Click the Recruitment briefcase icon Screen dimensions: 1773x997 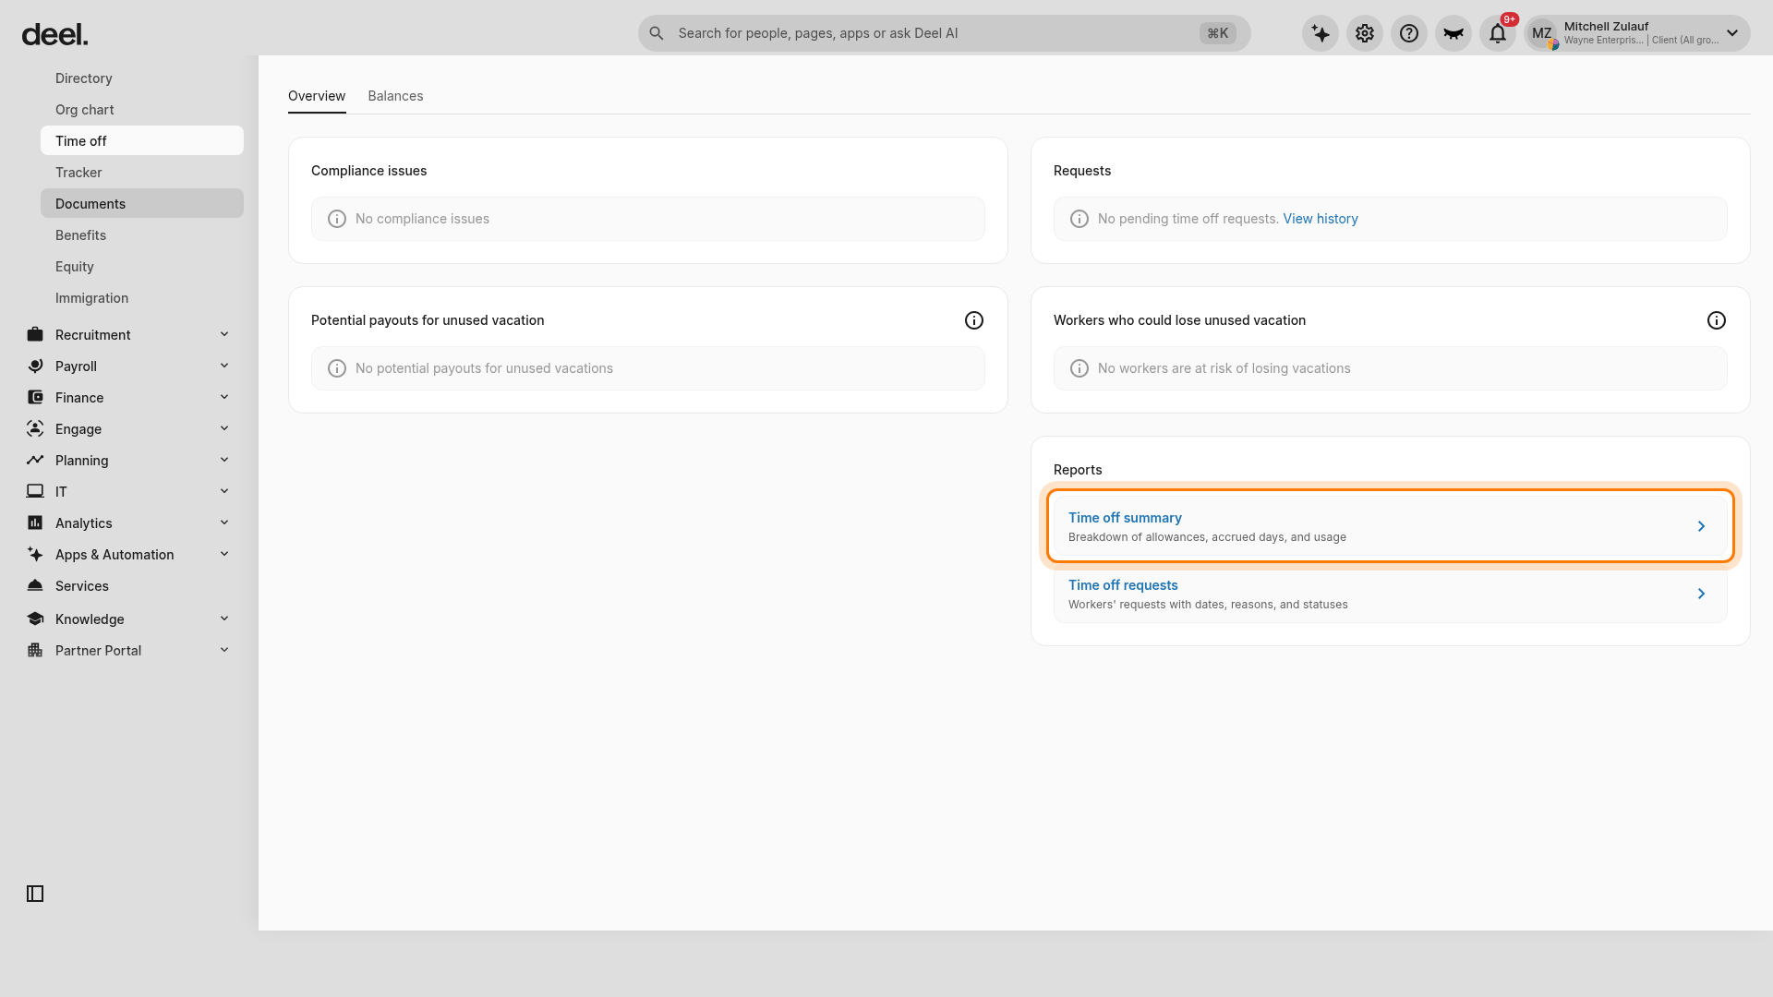(x=35, y=334)
